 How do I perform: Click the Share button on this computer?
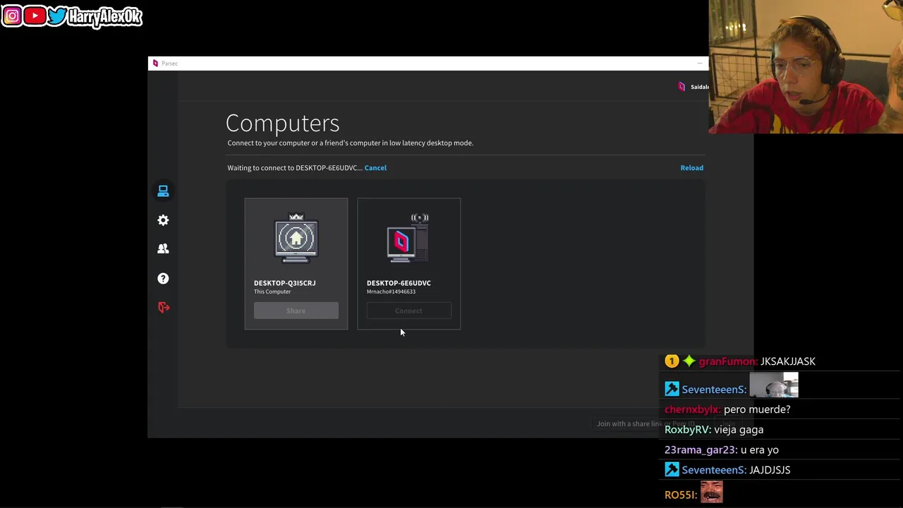[296, 310]
